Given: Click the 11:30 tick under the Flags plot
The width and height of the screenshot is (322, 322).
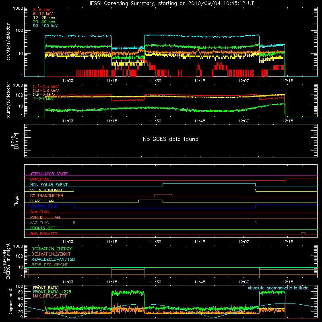Looking at the screenshot, I should (155, 242).
